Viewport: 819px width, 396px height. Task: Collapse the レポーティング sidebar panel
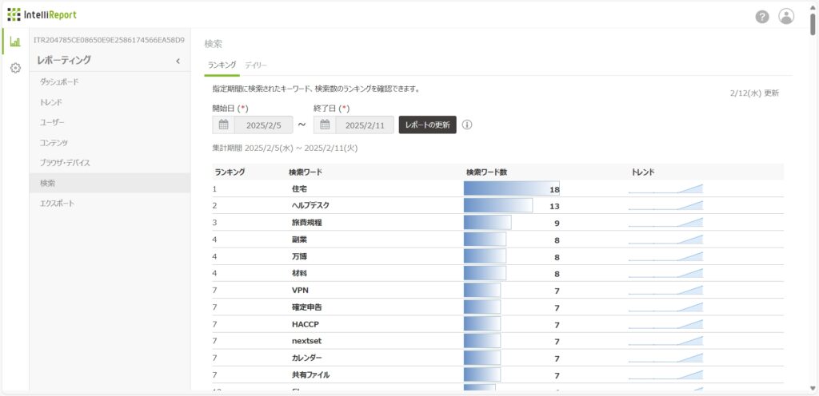[178, 61]
